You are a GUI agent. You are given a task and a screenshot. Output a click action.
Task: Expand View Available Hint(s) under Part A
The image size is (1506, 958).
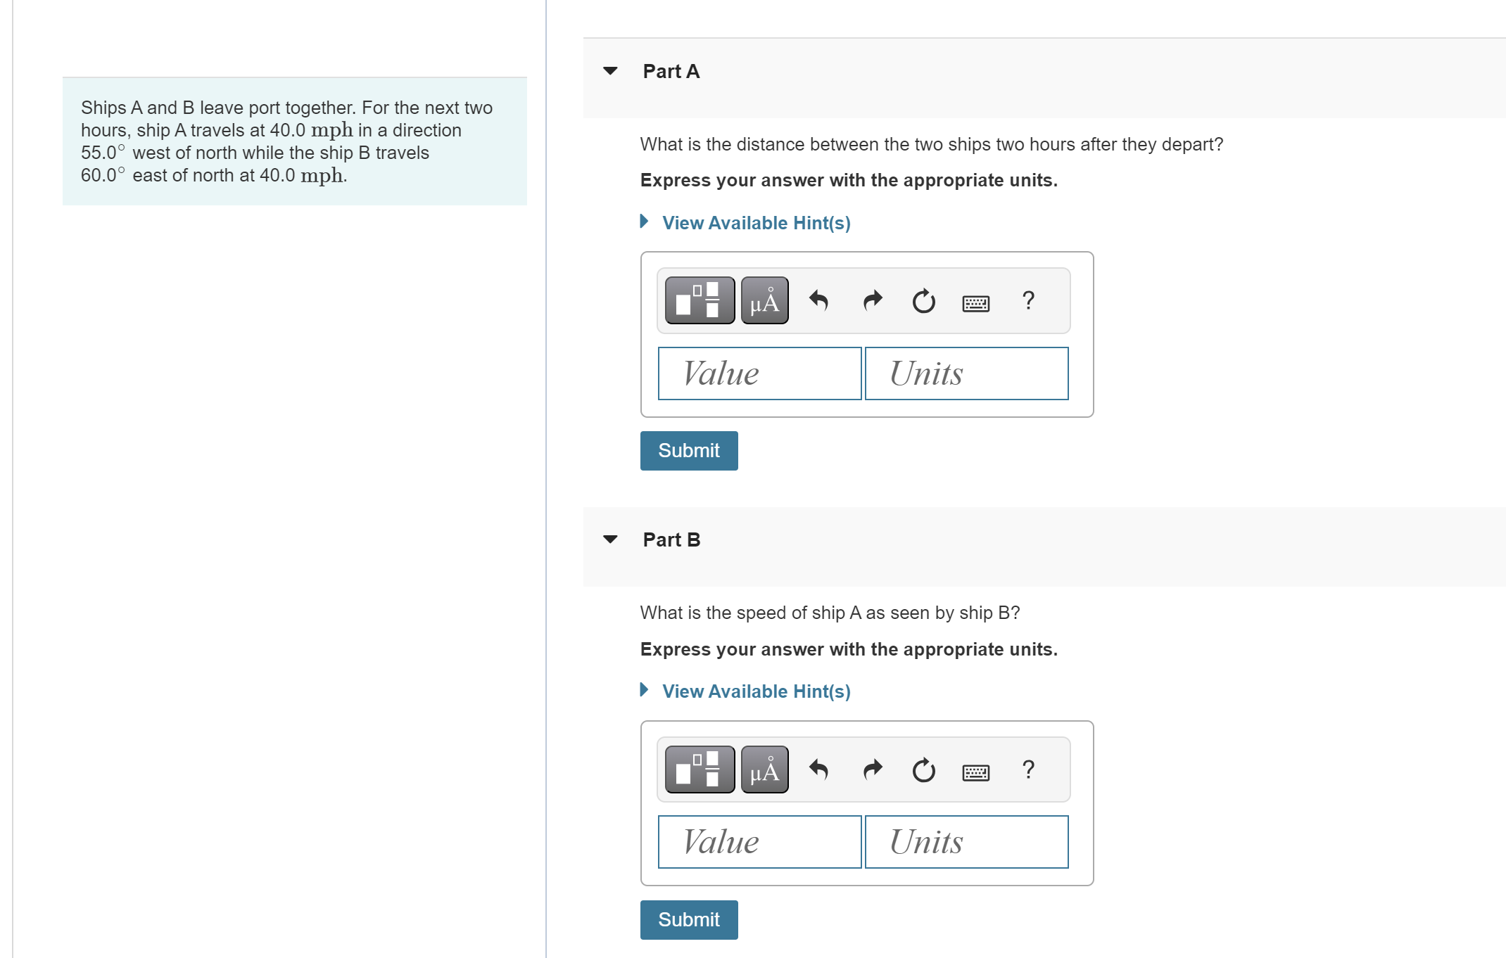[x=755, y=223]
